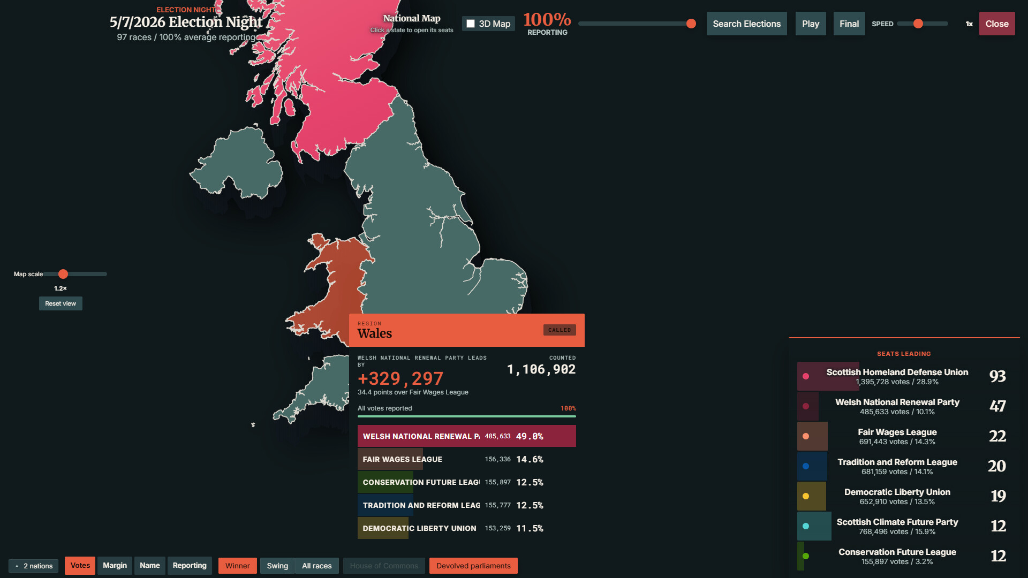Switch to Name display mode
The width and height of the screenshot is (1028, 578).
click(x=150, y=566)
